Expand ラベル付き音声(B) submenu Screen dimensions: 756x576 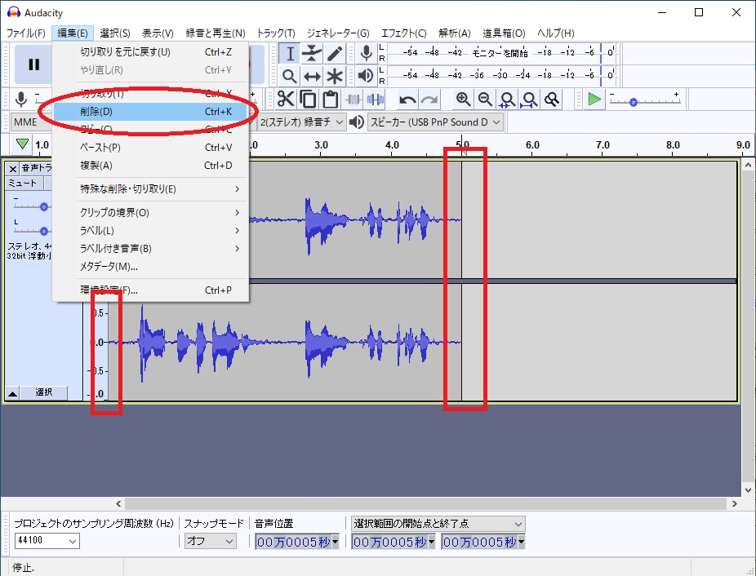(x=150, y=248)
